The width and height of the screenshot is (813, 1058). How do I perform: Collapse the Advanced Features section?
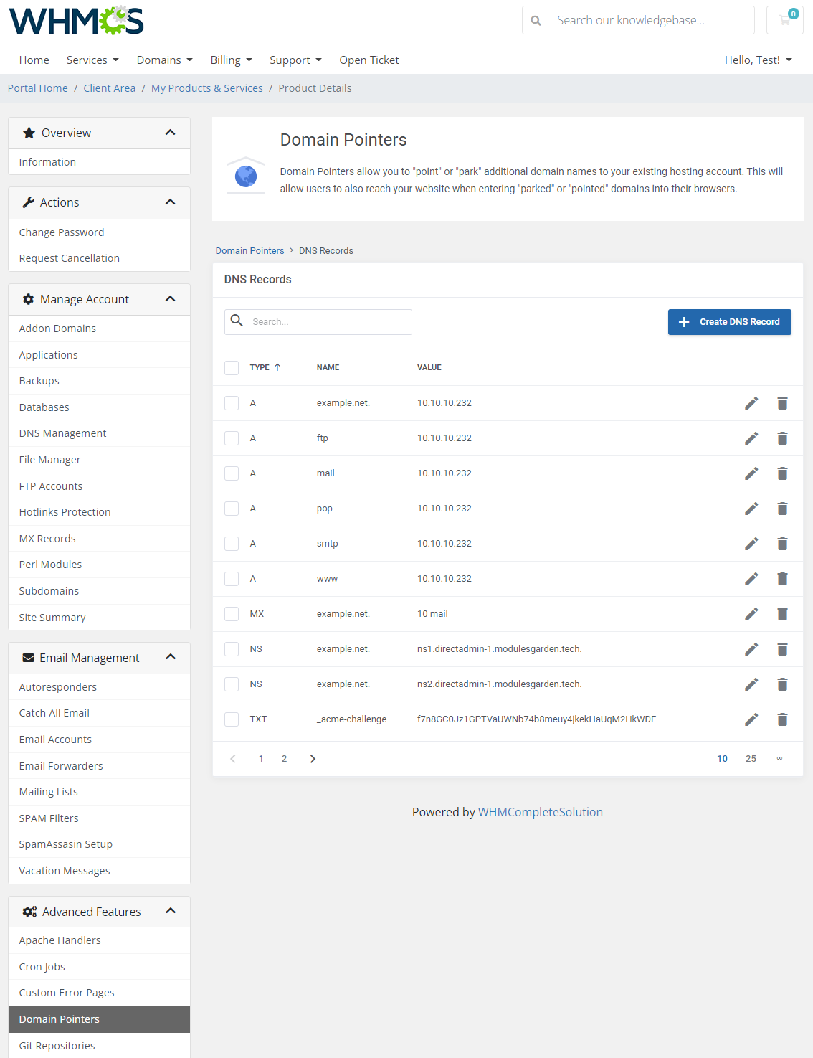171,911
